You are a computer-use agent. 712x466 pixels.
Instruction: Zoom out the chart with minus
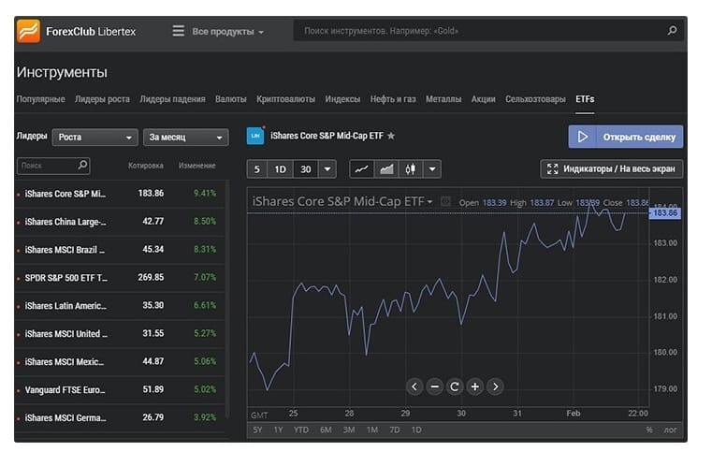coord(434,386)
